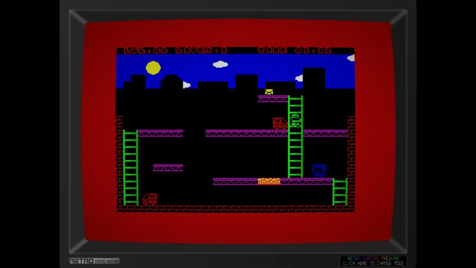Click 'Click here to change mode' banner
The height and width of the screenshot is (268, 476).
[373, 261]
